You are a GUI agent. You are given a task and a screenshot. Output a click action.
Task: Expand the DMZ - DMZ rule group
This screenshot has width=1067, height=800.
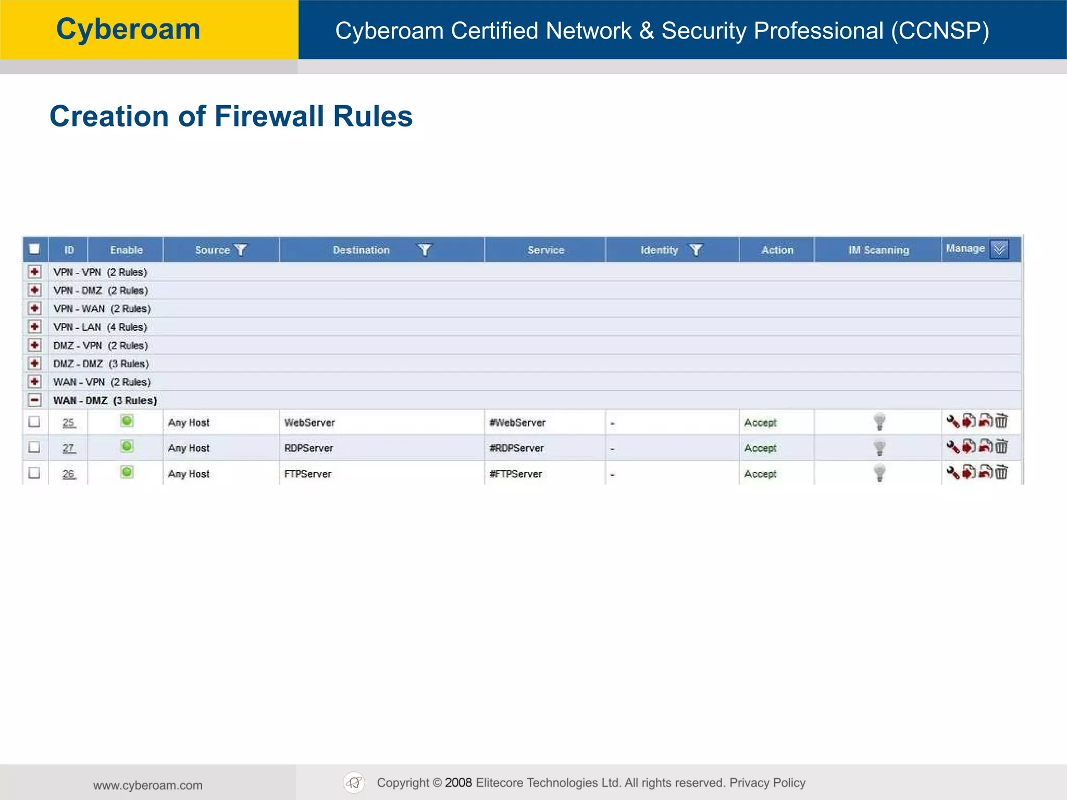34,363
